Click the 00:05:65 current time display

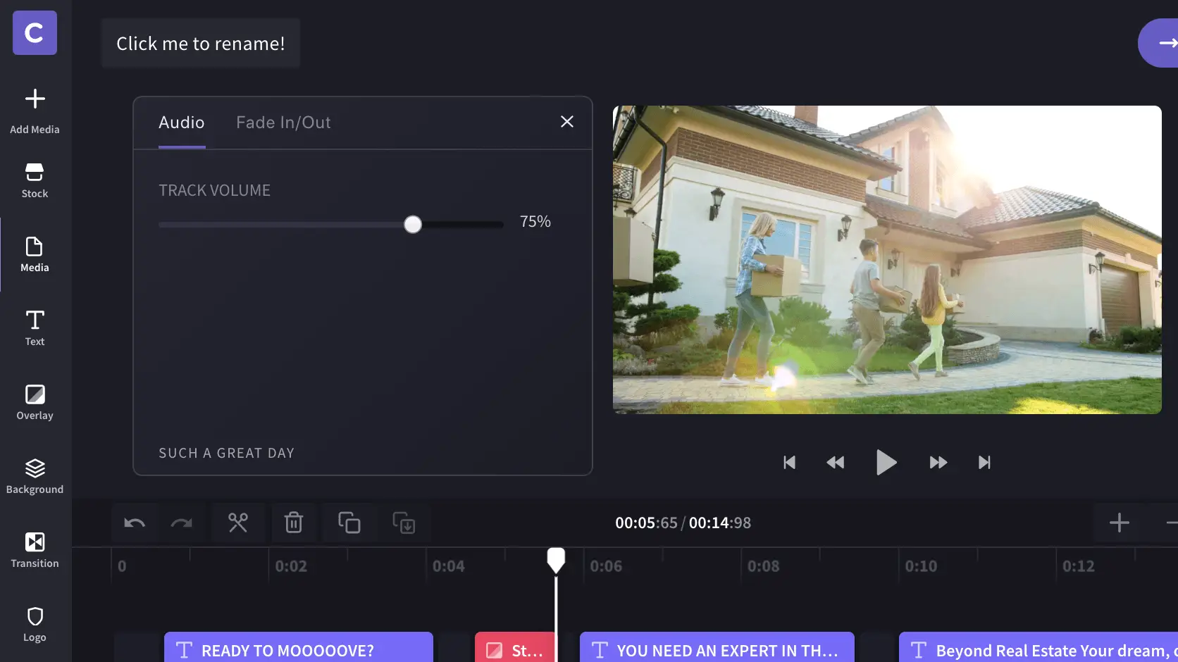point(646,523)
